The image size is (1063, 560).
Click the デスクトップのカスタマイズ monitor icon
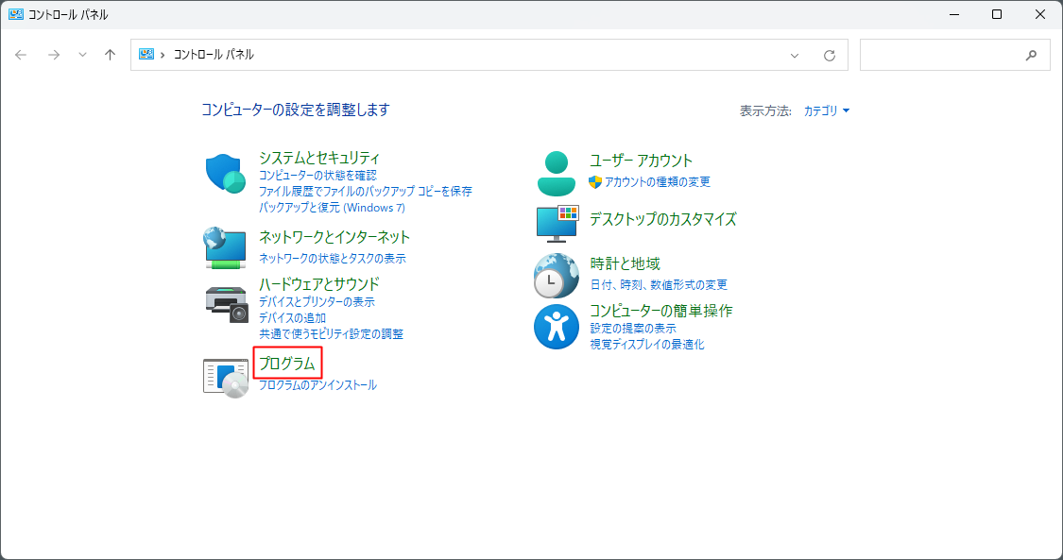[557, 225]
